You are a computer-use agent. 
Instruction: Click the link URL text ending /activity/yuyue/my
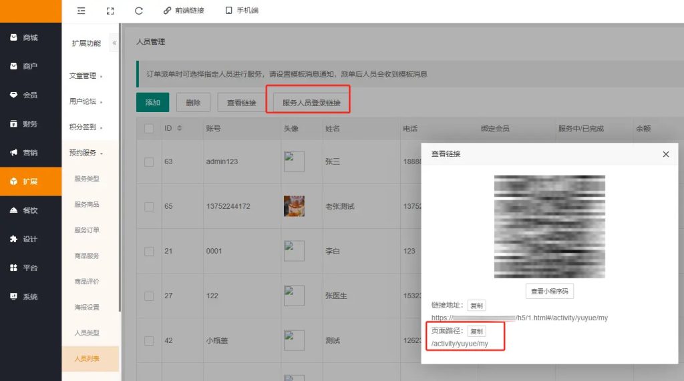(520, 318)
